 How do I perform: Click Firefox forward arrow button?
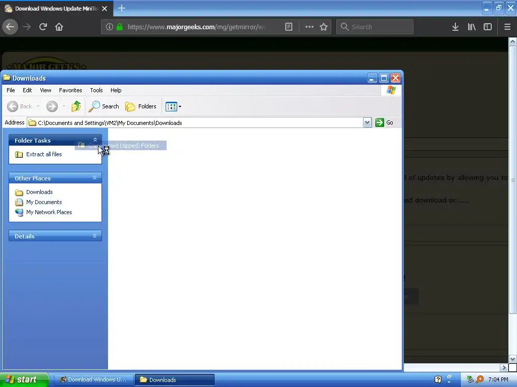(27, 27)
